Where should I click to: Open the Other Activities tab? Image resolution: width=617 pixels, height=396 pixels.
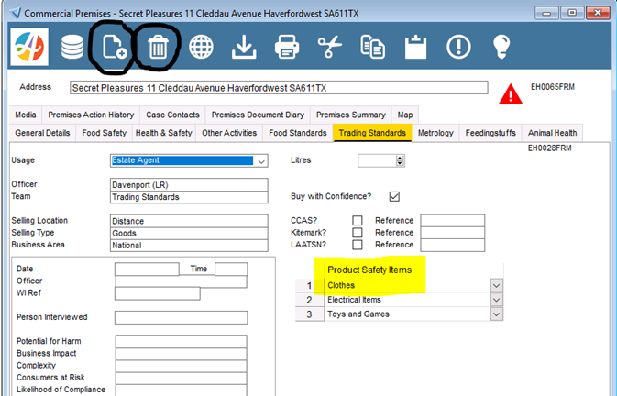(x=229, y=133)
